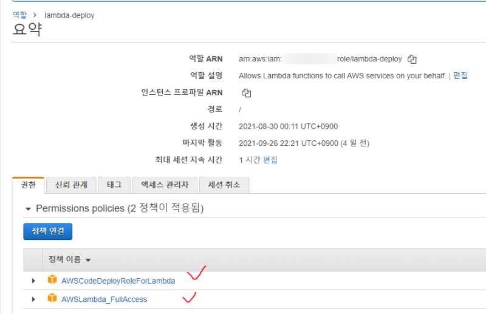The width and height of the screenshot is (486, 314).
Task: Collapse the Permissions policies section
Action: [x=28, y=209]
